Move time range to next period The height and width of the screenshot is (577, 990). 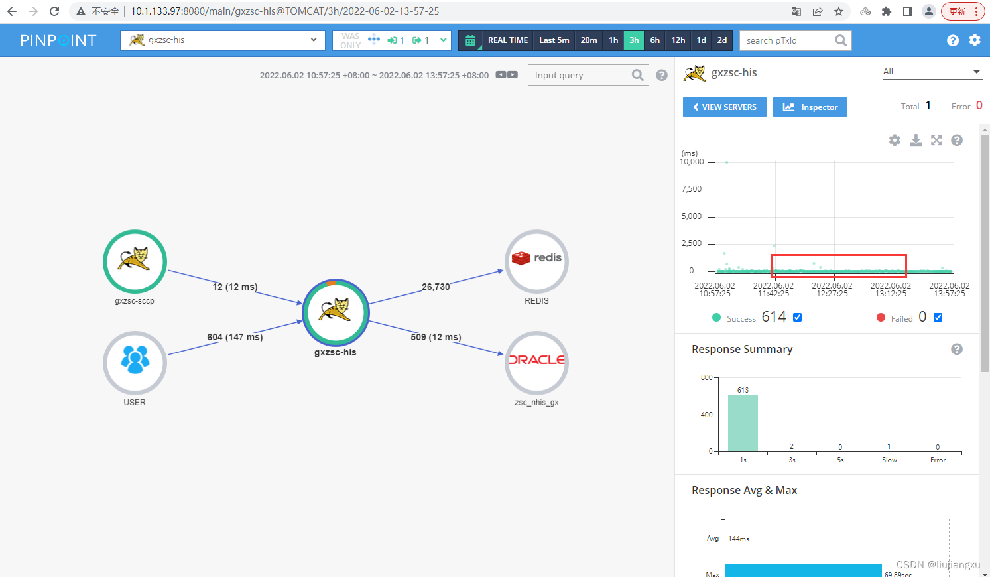(513, 75)
